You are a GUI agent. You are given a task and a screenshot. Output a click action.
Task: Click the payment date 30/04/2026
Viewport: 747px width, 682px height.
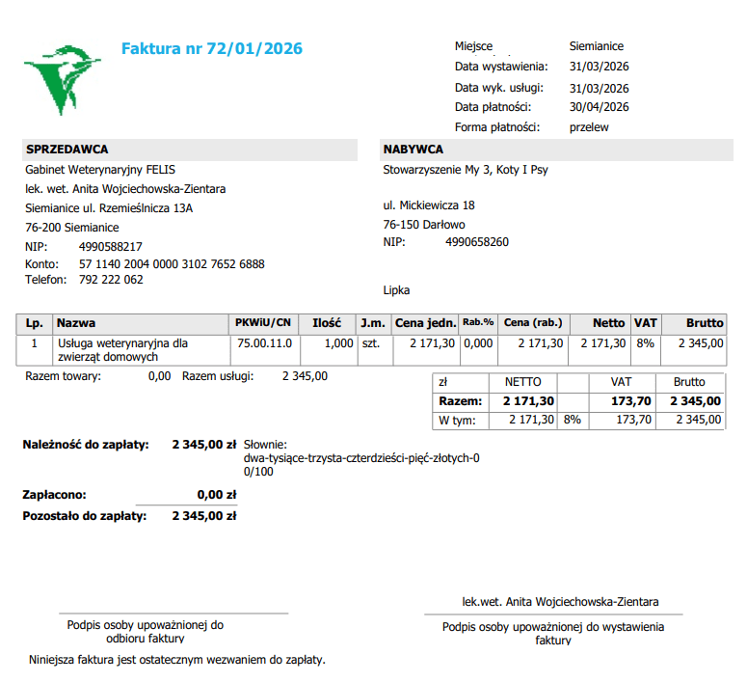click(600, 107)
